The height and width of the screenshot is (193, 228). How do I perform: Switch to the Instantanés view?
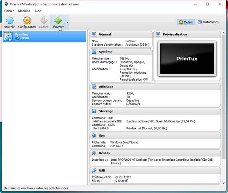(x=208, y=22)
